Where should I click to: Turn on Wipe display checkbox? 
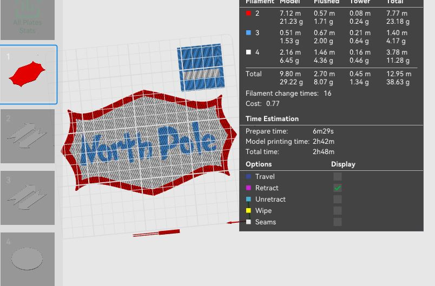tap(338, 211)
